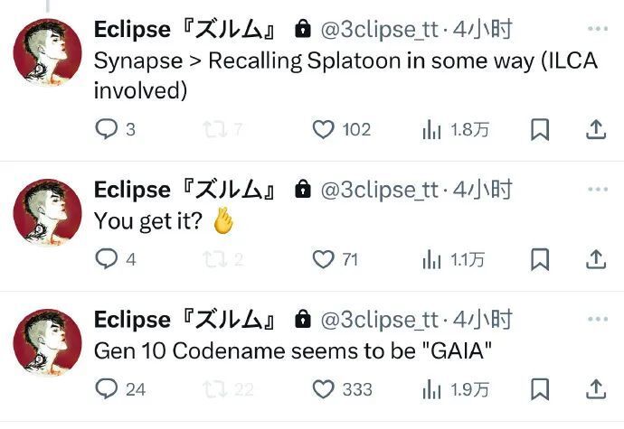Bookmark the Synapse Splatoon tweet
This screenshot has height=429, width=624.
coord(539,130)
